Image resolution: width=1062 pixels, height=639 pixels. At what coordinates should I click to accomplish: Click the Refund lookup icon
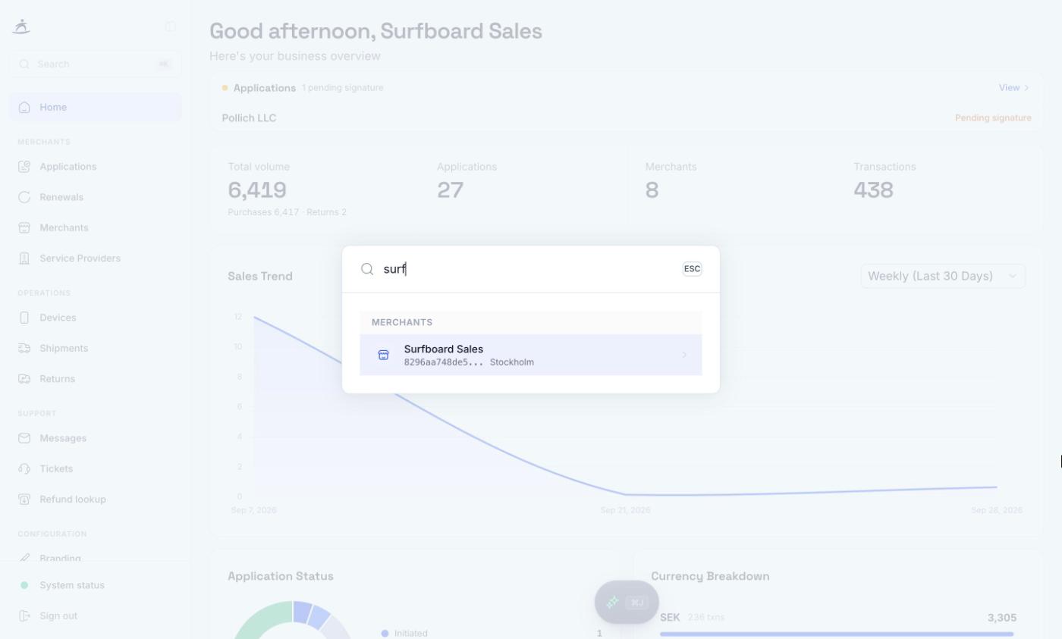click(x=24, y=500)
